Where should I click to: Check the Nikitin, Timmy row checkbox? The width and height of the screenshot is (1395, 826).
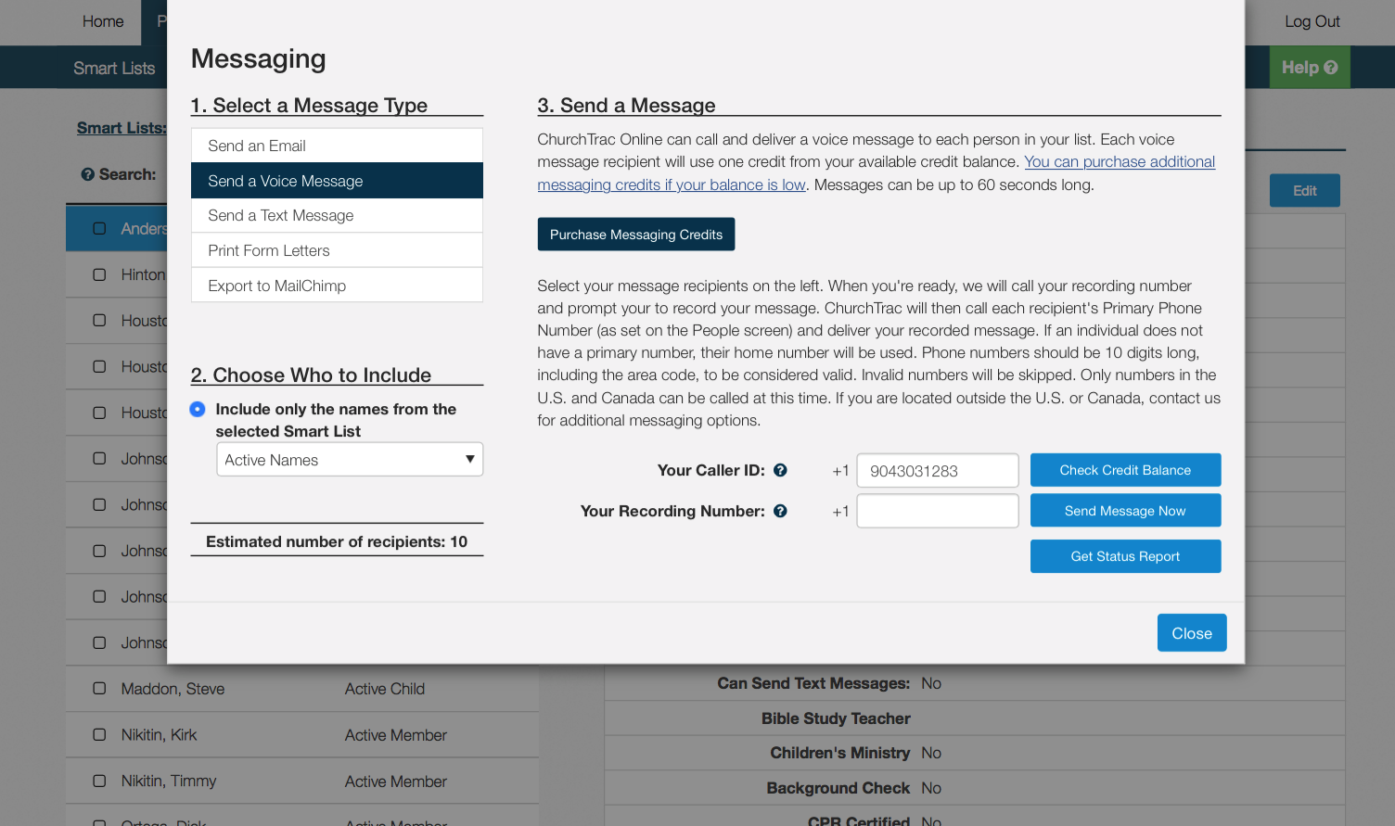(99, 782)
